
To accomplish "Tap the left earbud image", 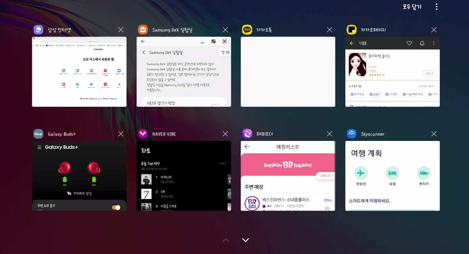I will (65, 168).
